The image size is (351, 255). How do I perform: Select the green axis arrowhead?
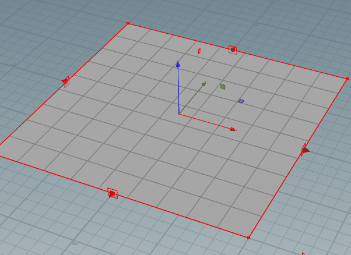[x=203, y=84]
